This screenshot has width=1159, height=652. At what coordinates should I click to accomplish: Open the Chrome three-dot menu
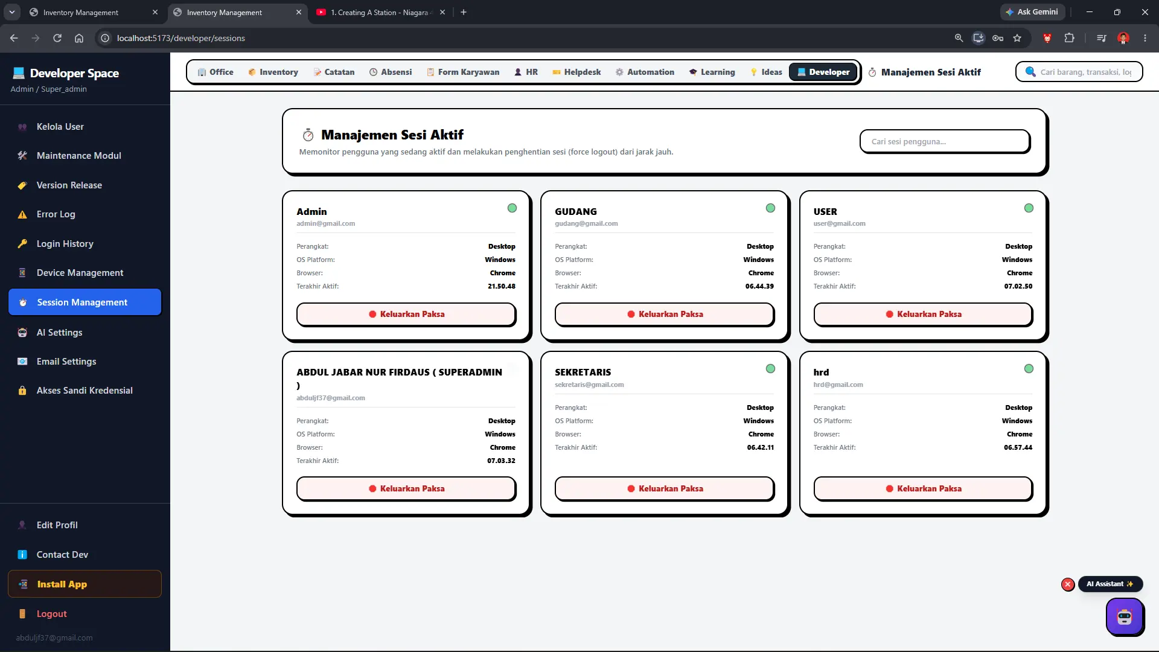[x=1145, y=38]
